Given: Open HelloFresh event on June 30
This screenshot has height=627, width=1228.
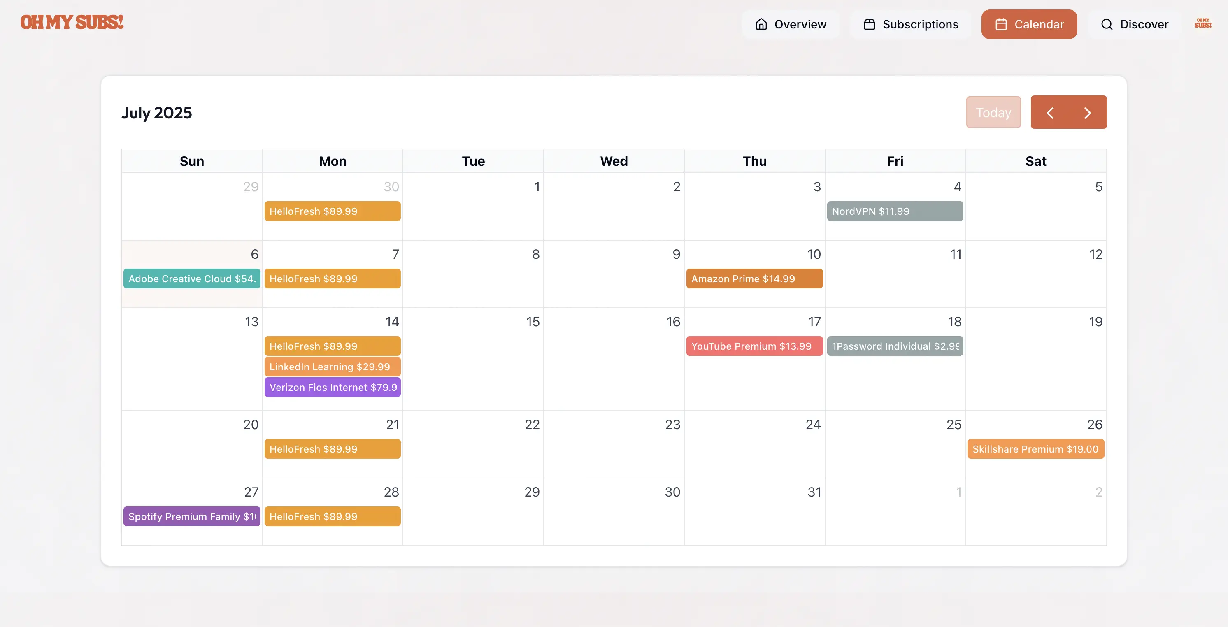Looking at the screenshot, I should [332, 211].
